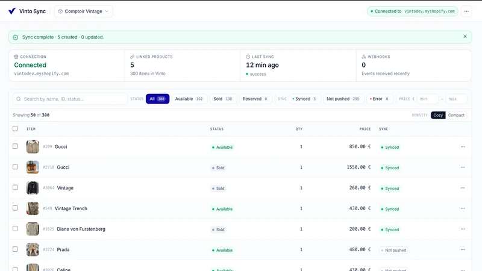Open the Vintage Trench thumbnail
The width and height of the screenshot is (482, 271).
(x=33, y=208)
